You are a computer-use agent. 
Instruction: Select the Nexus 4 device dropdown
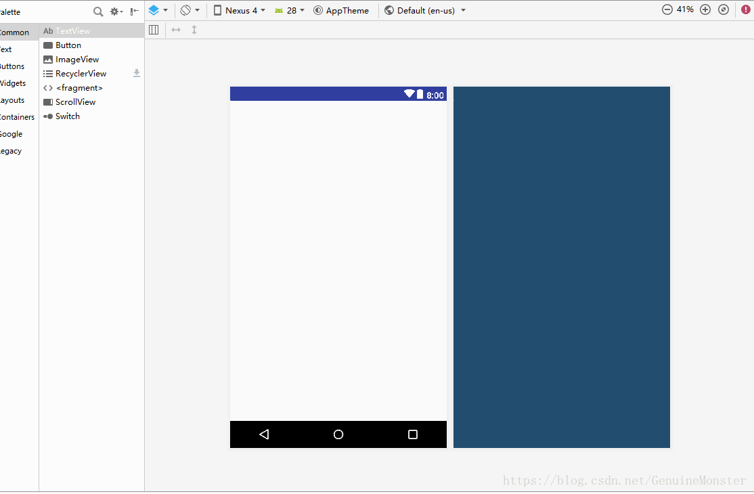pyautogui.click(x=240, y=10)
